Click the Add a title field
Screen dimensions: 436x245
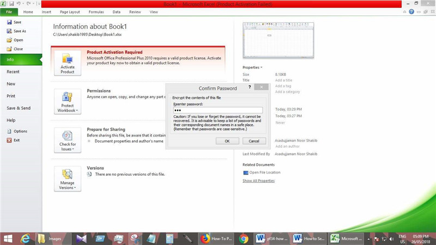coord(283,80)
